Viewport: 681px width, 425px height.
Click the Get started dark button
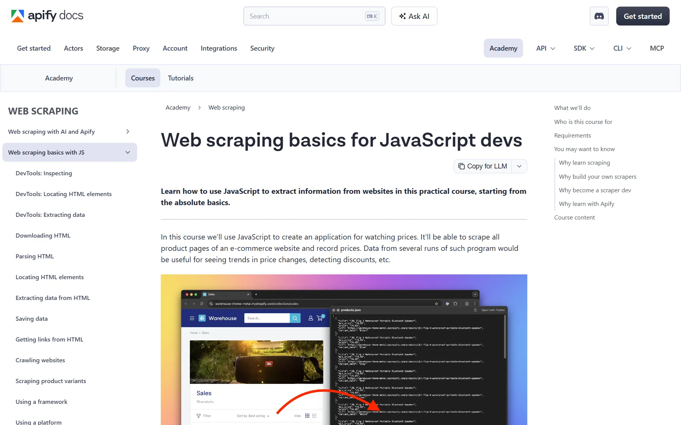click(642, 16)
